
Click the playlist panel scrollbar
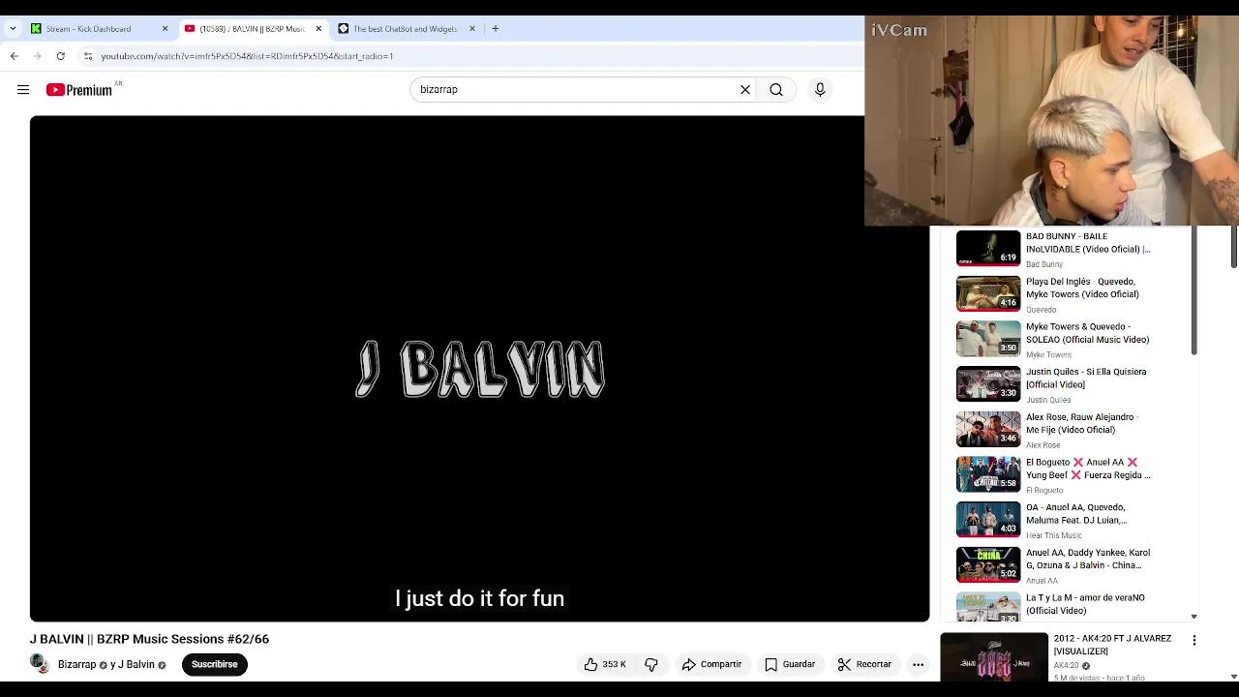(1194, 290)
